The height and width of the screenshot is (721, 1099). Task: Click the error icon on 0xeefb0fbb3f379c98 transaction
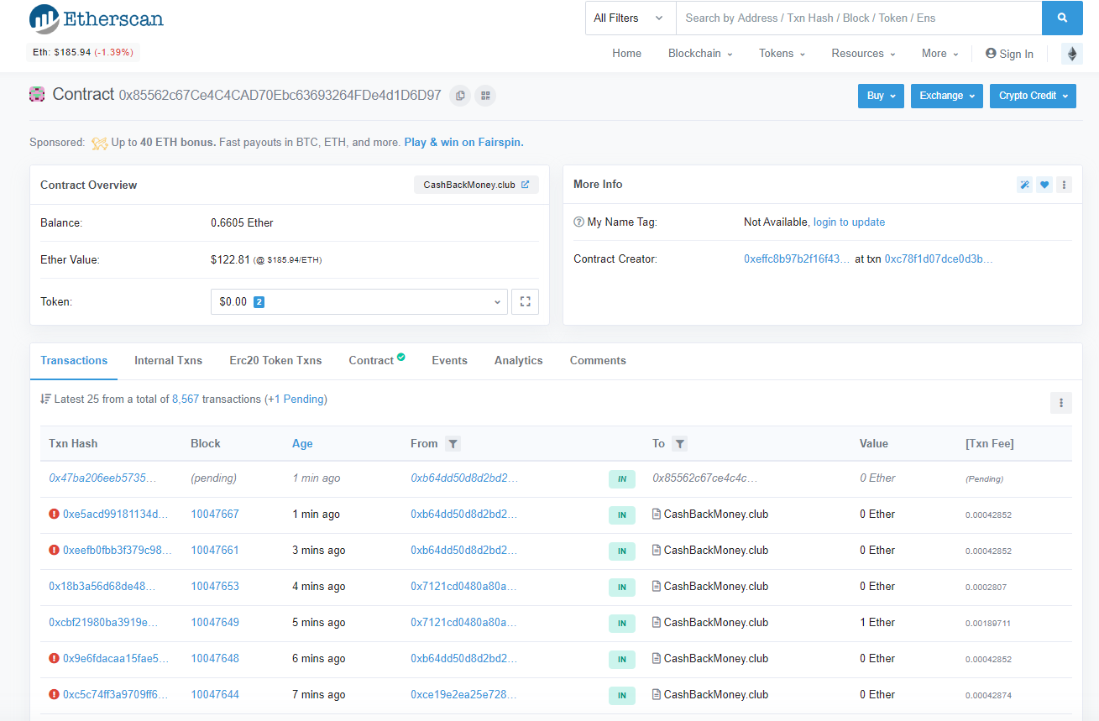[54, 551]
